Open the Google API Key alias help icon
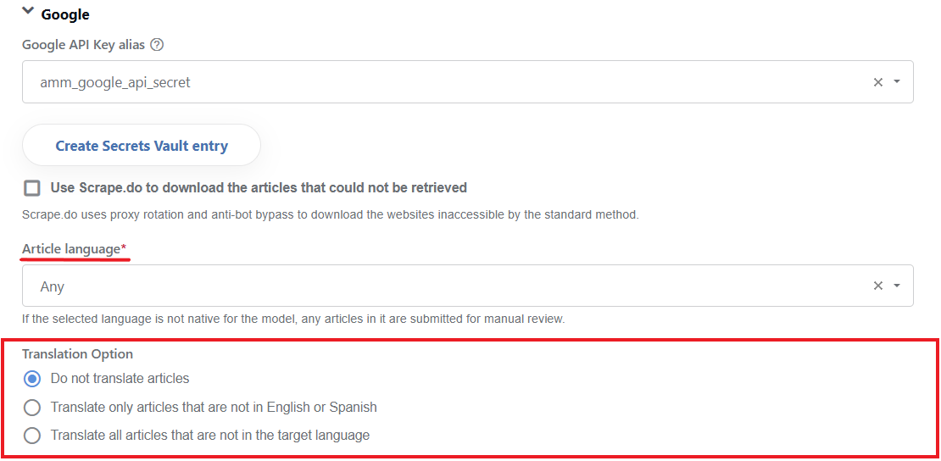Image resolution: width=941 pixels, height=461 pixels. (157, 45)
